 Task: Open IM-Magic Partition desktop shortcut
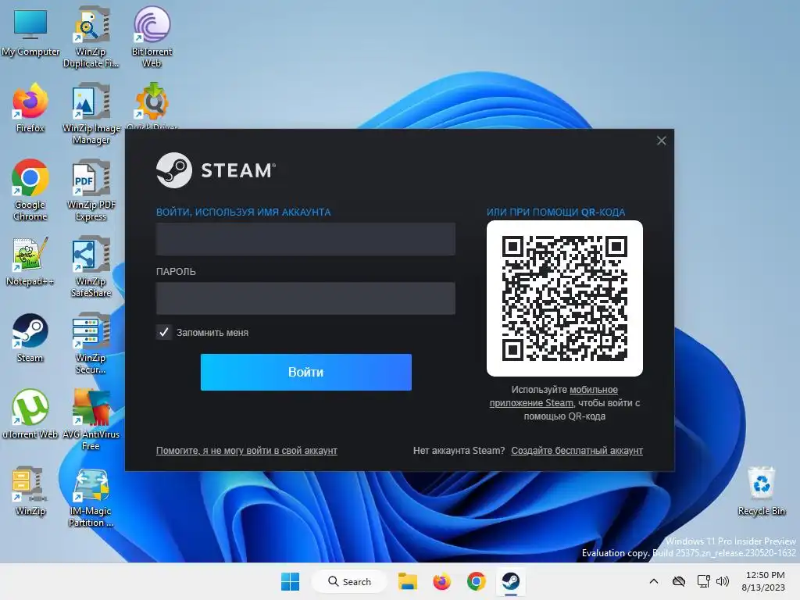[x=91, y=496]
